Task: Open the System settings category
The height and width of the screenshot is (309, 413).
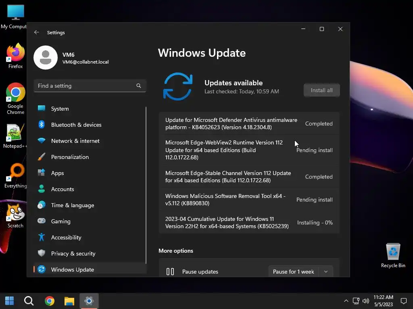Action: tap(90, 109)
